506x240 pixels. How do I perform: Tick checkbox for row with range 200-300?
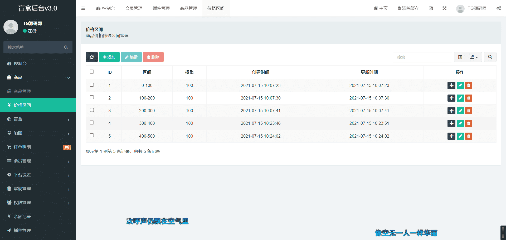click(92, 110)
